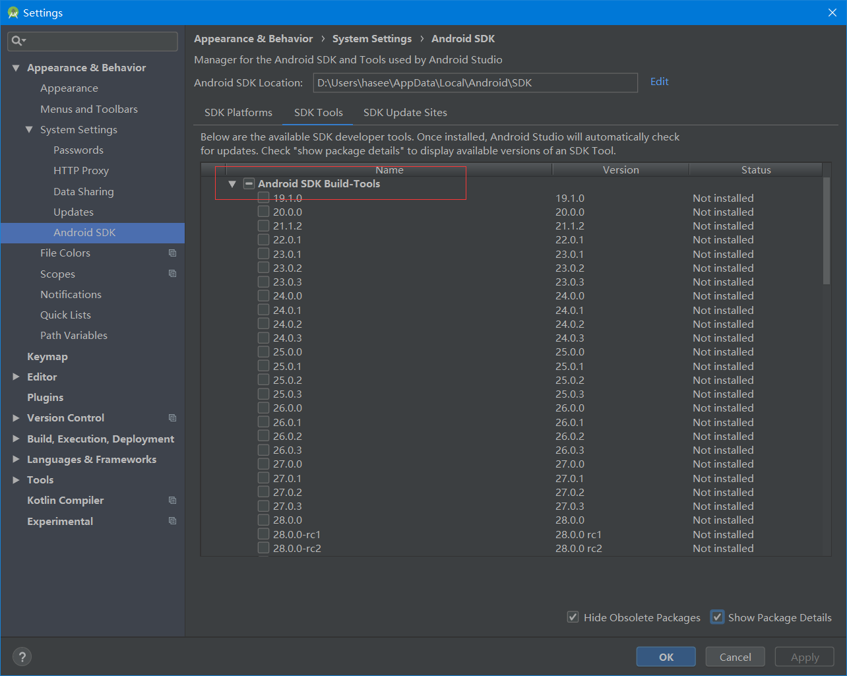Viewport: 847px width, 676px height.
Task: Click the package list vertical scrollbar
Action: (827, 231)
